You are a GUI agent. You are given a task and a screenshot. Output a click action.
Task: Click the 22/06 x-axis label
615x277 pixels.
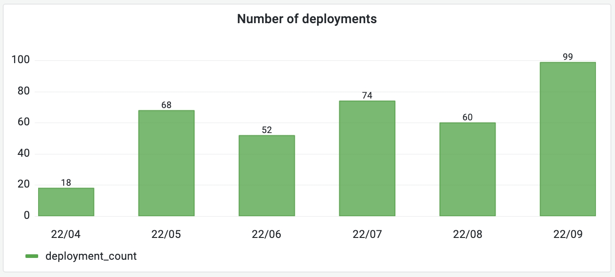tap(267, 234)
